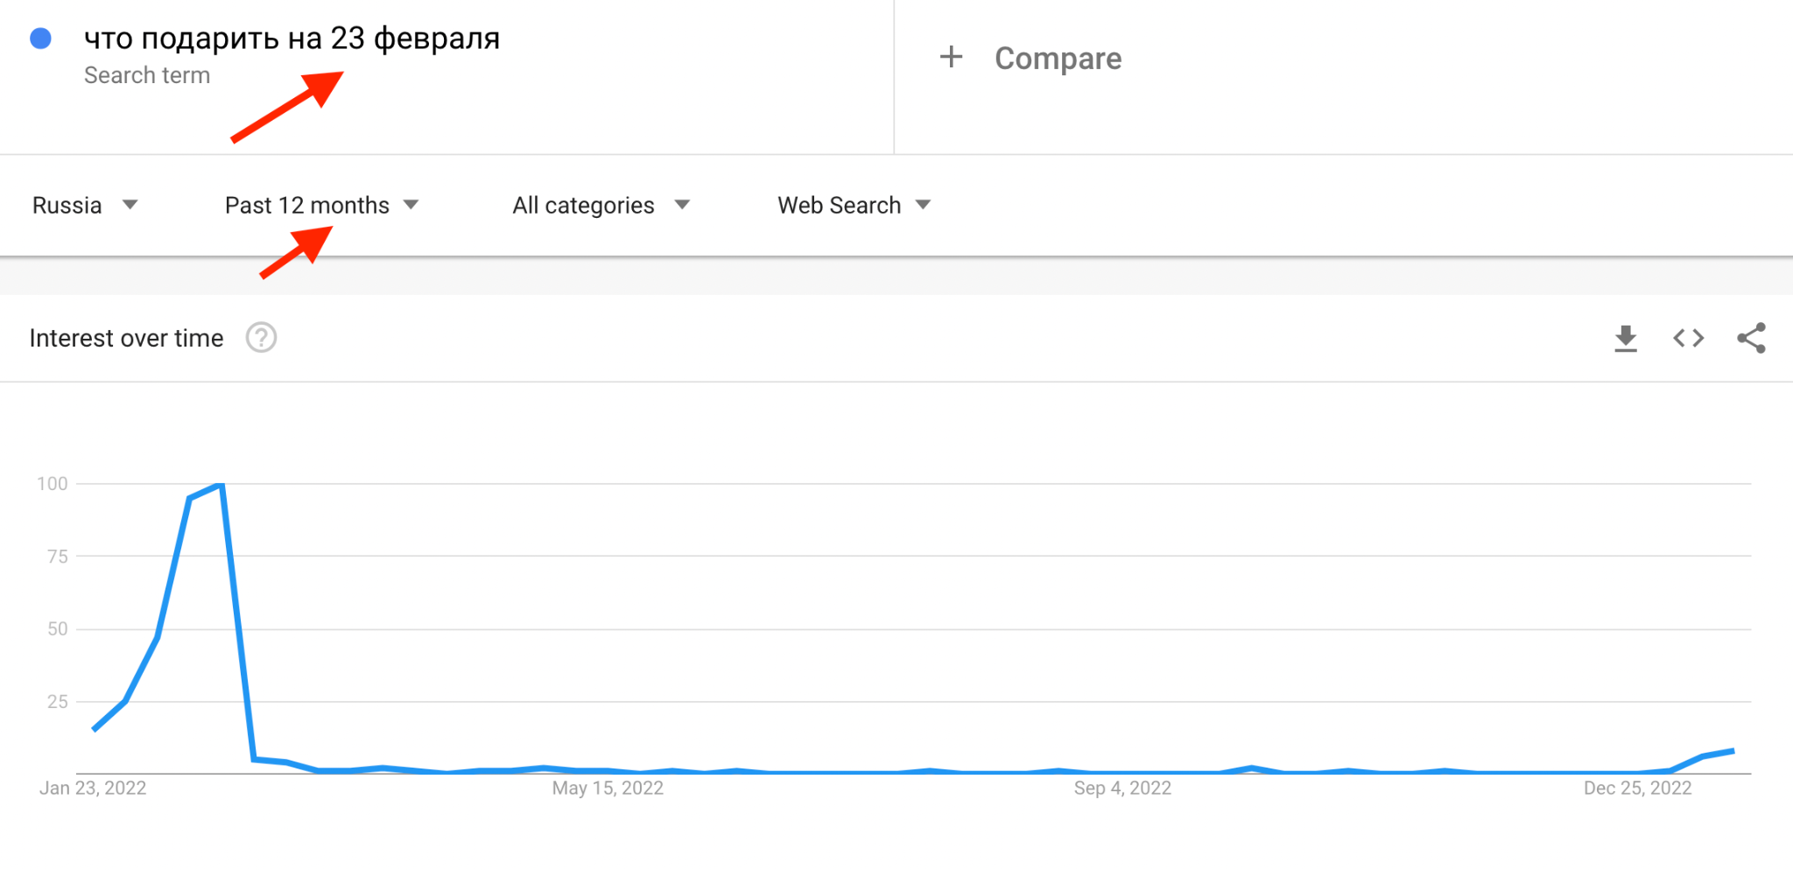Edit the search term что подарить на 23 февраля

pyautogui.click(x=292, y=39)
